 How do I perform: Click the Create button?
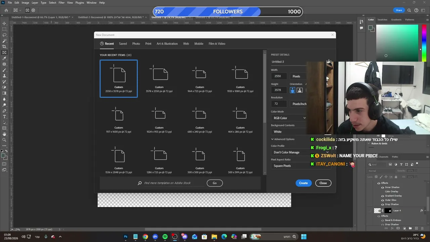(303, 183)
